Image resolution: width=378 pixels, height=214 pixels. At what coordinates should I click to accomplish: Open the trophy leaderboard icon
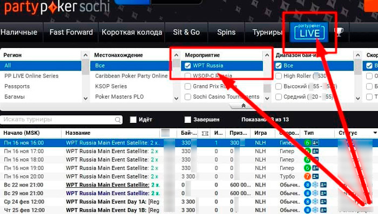[339, 32]
